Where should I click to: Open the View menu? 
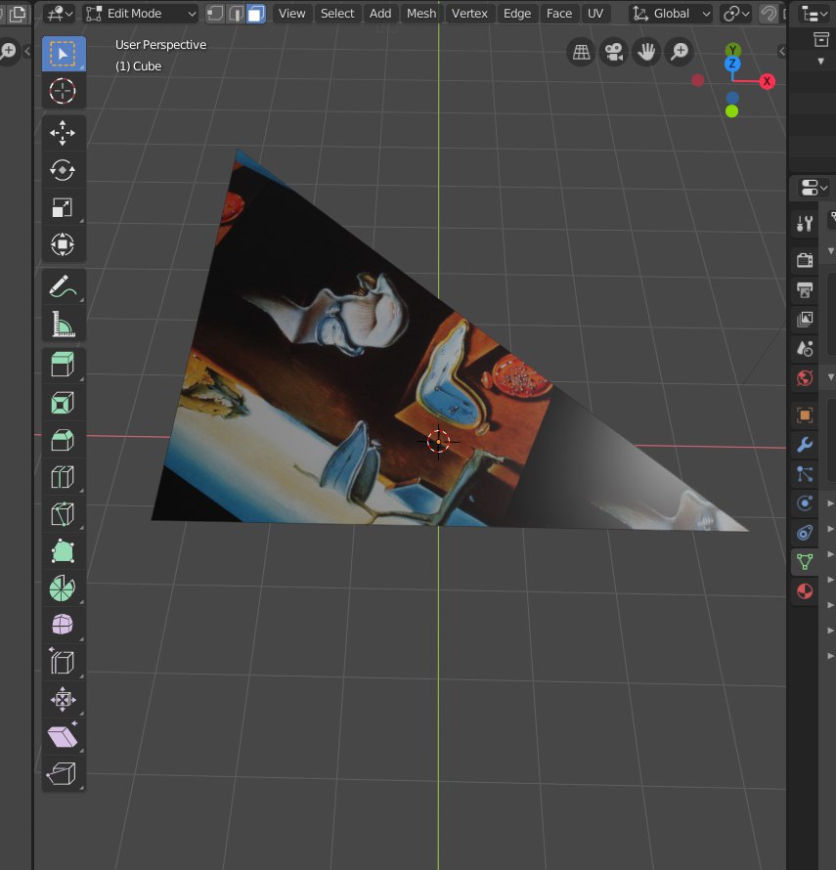(x=292, y=14)
